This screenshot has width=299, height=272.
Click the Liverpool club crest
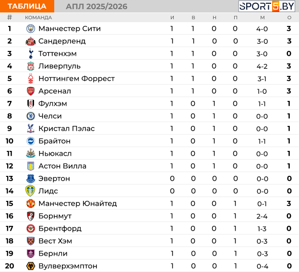31,66
